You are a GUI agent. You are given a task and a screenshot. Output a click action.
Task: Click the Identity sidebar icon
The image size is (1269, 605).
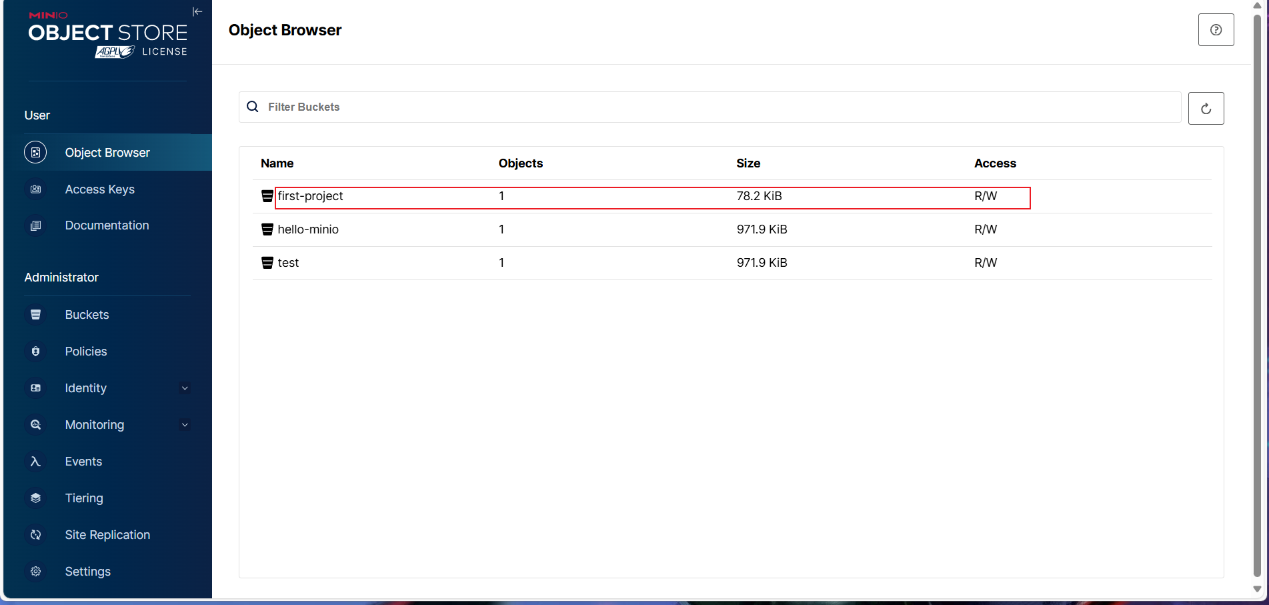[x=36, y=388]
